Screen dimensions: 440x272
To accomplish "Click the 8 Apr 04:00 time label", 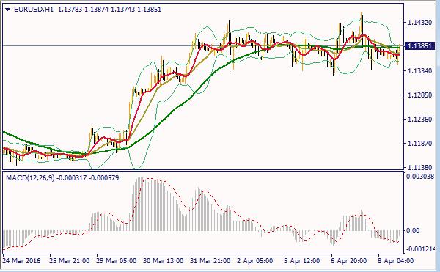I will click(396, 261).
